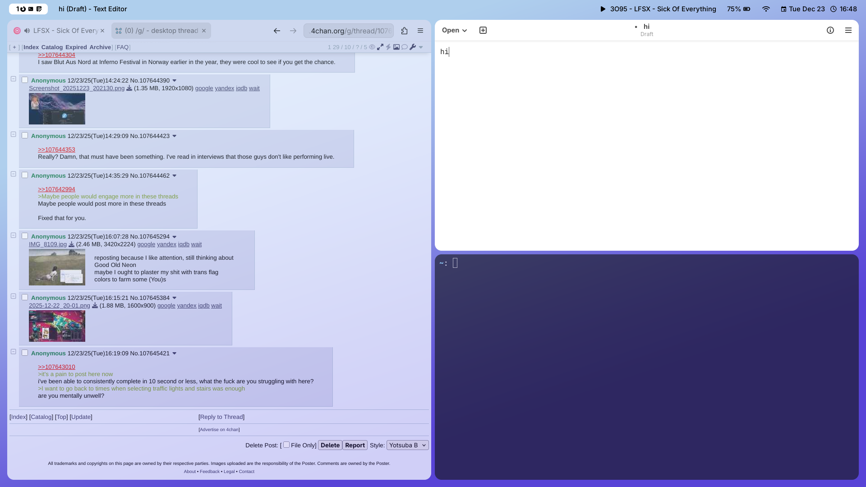Expand the Open dropdown in Text Editor
866x487 pixels.
[x=454, y=30]
